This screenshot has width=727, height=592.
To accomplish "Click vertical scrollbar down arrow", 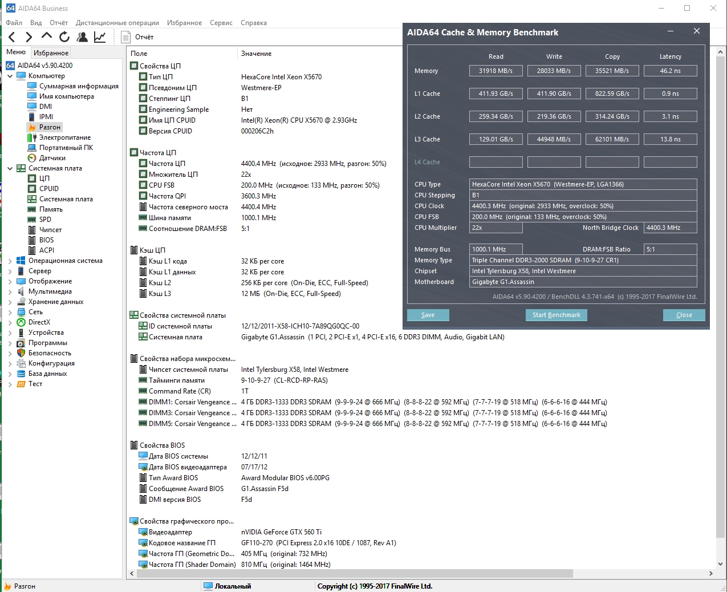I will tap(720, 563).
